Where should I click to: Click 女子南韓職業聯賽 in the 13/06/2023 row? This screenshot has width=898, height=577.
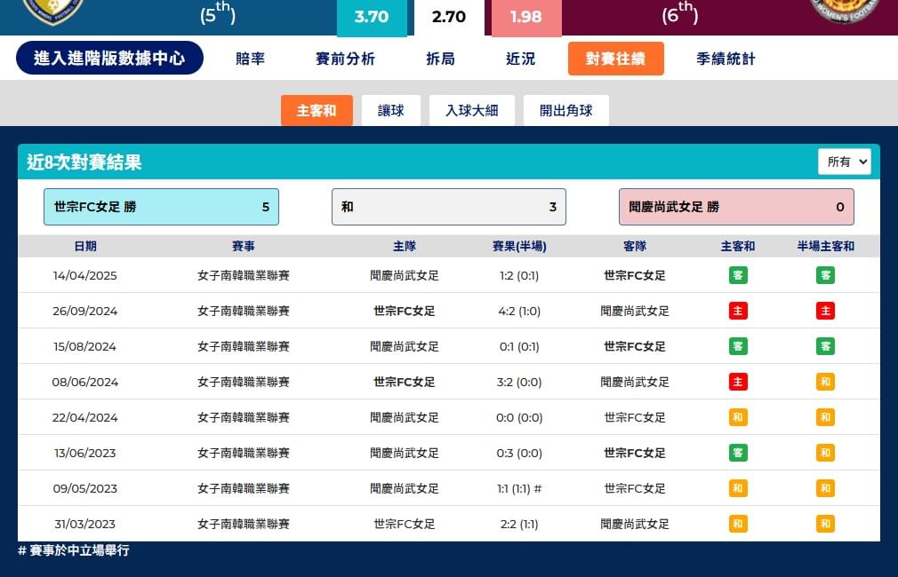tap(244, 453)
